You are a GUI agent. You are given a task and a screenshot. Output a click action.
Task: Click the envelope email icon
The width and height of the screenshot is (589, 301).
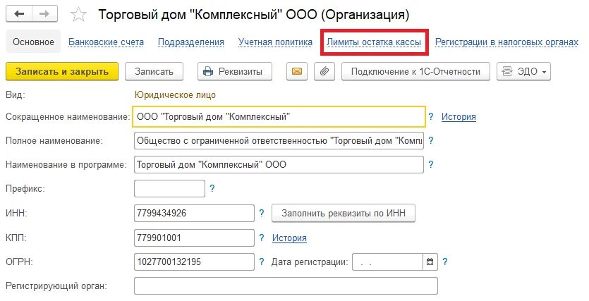297,71
